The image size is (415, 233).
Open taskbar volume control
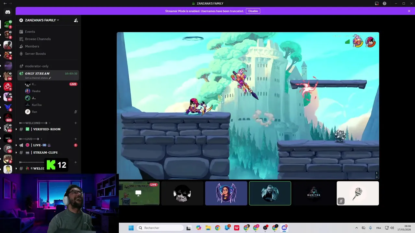pos(392,228)
